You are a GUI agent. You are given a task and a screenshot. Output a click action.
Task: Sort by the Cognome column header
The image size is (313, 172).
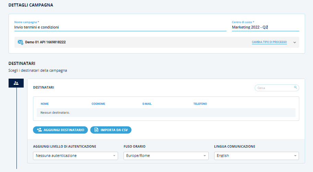98,104
